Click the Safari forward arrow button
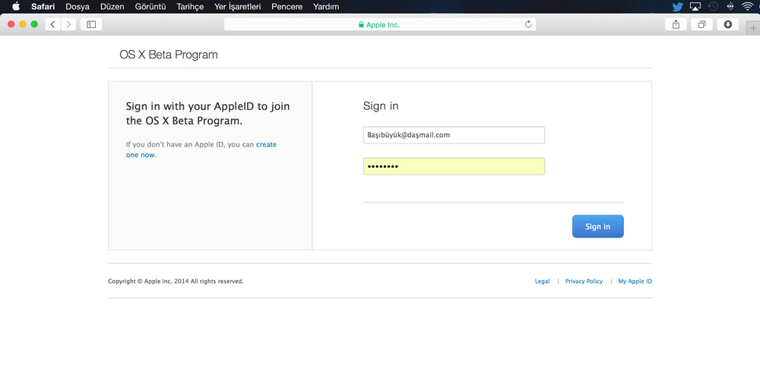Screen dimensions: 760x371 (x=69, y=24)
